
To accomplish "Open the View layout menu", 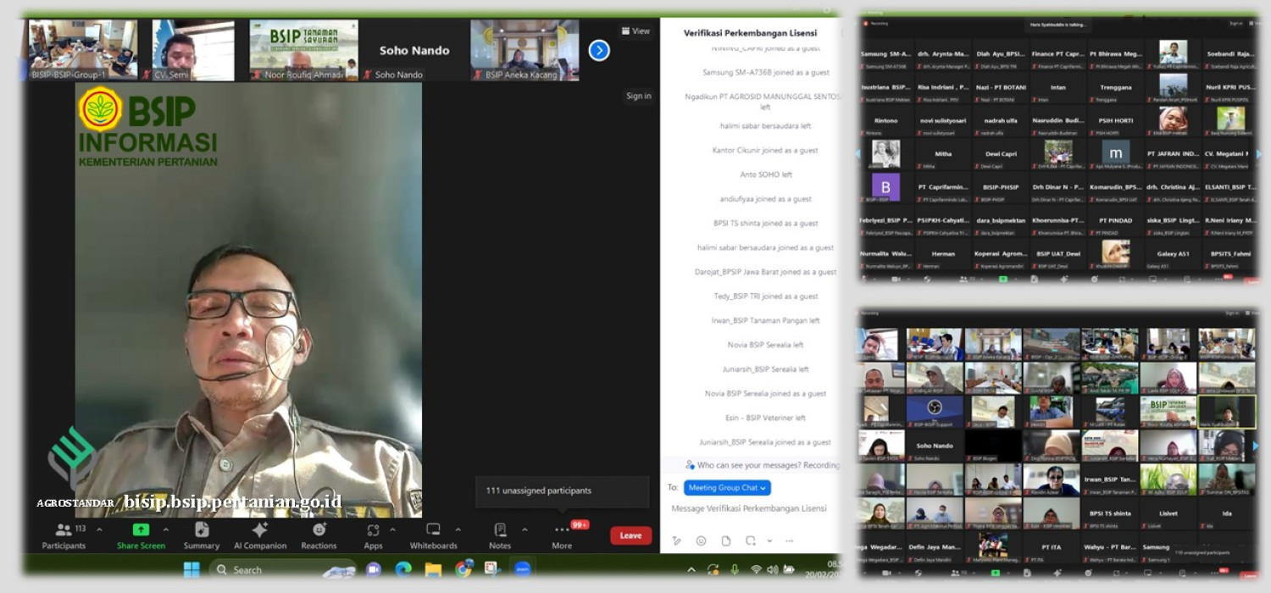I will click(635, 31).
